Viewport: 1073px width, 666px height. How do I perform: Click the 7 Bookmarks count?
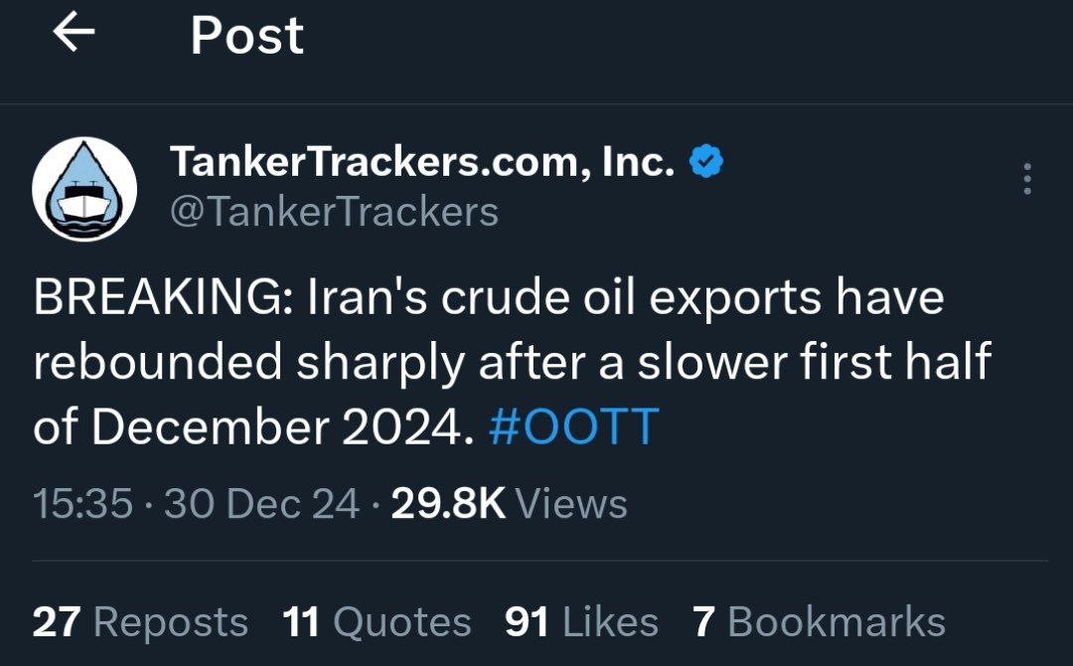tap(819, 622)
